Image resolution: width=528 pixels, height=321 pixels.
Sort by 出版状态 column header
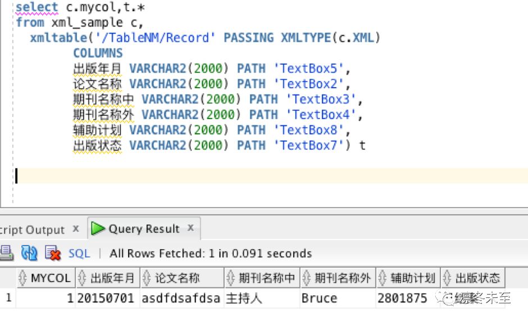[473, 278]
